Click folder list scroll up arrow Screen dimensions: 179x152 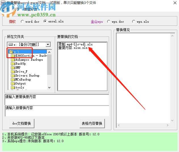coord(49,52)
